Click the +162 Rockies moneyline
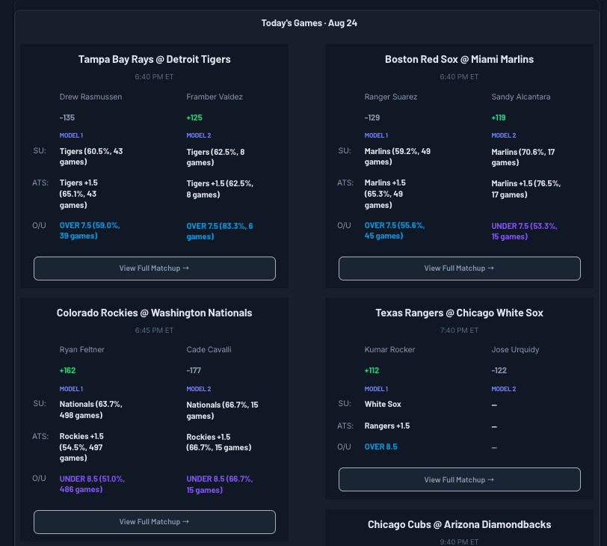Screen dimensions: 607x546 (67, 370)
